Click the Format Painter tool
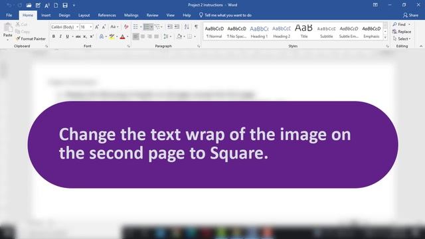Screen dimensions: 425x239 coord(31,39)
